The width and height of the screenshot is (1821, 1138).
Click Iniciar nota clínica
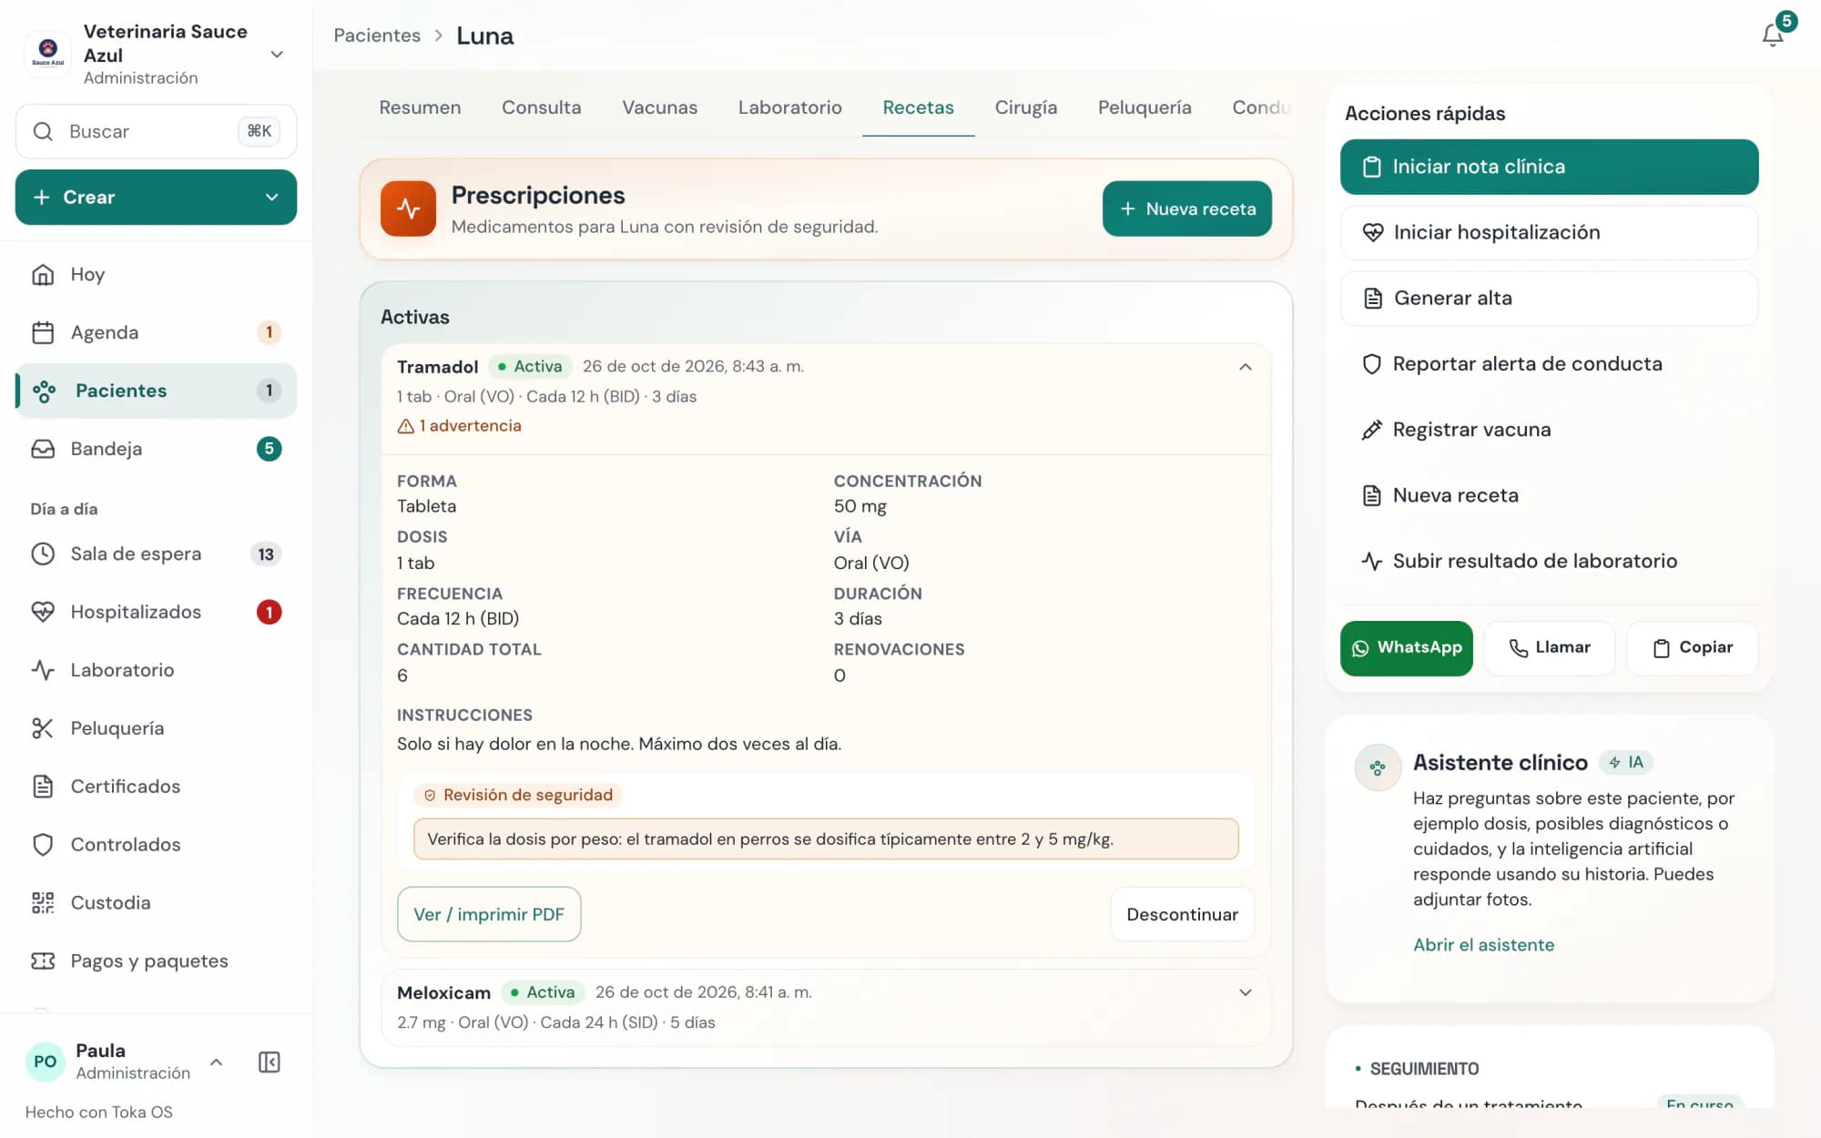pyautogui.click(x=1549, y=167)
